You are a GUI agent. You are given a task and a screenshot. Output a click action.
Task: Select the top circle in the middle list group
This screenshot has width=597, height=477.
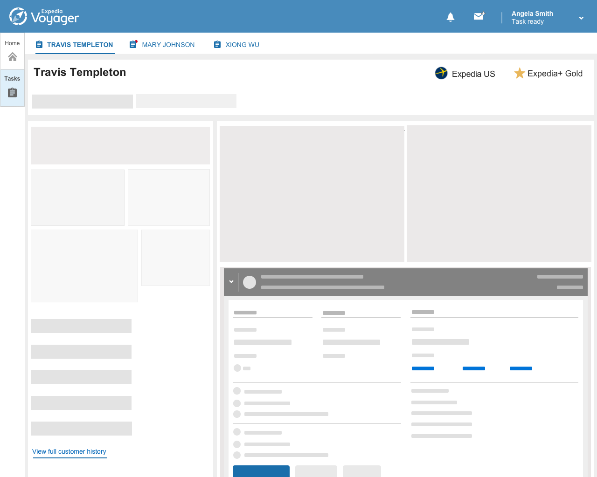(237, 391)
